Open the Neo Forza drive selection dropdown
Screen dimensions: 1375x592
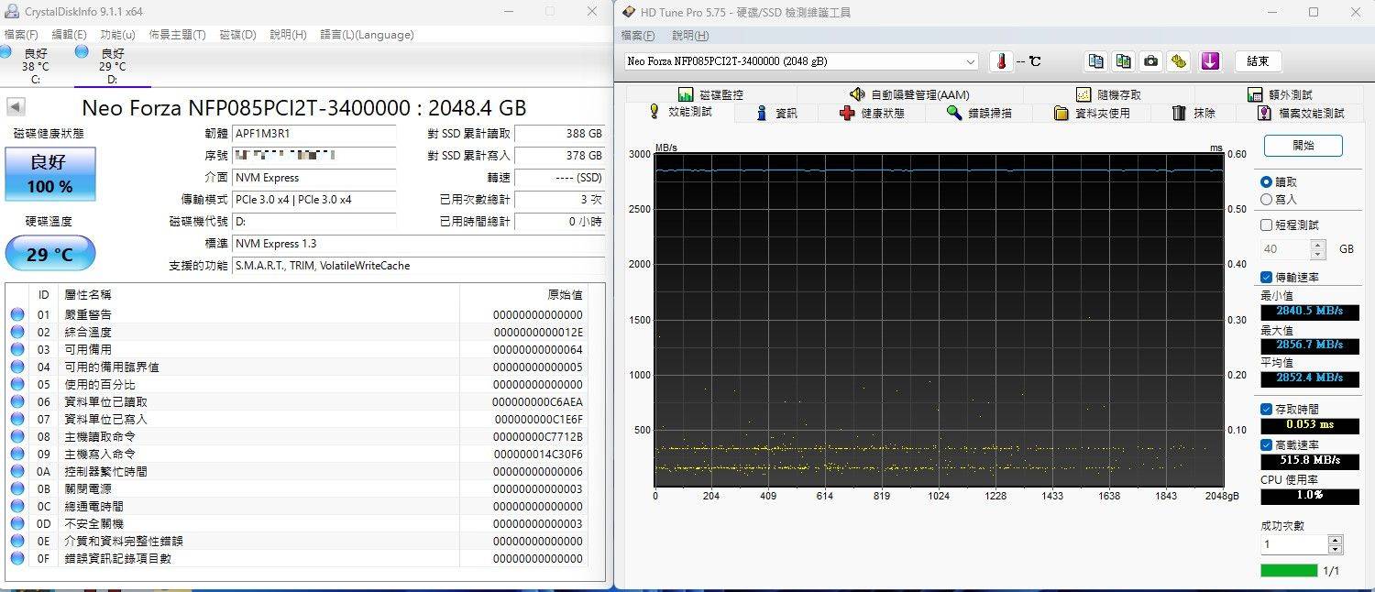point(971,60)
